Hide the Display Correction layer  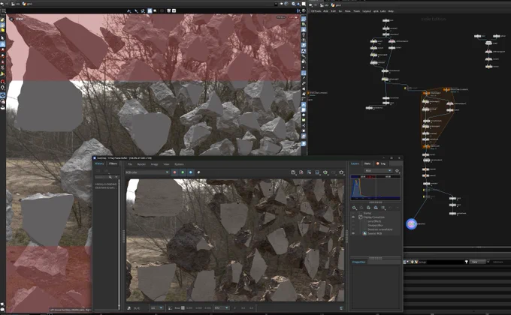(x=353, y=217)
